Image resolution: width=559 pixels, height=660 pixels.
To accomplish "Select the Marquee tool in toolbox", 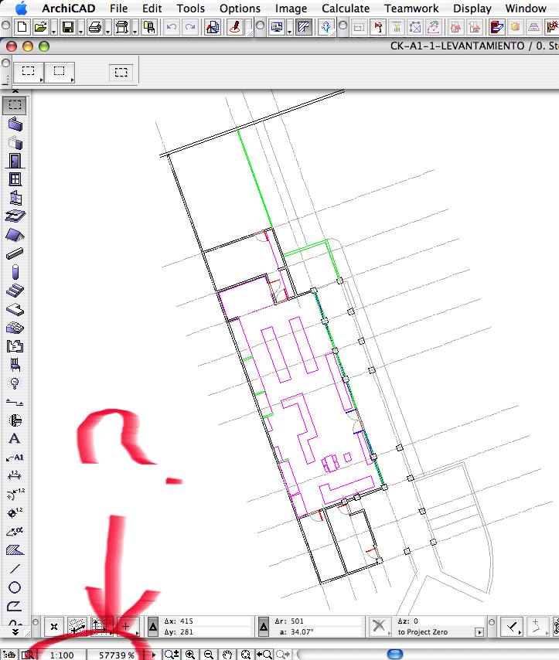I will coord(15,105).
